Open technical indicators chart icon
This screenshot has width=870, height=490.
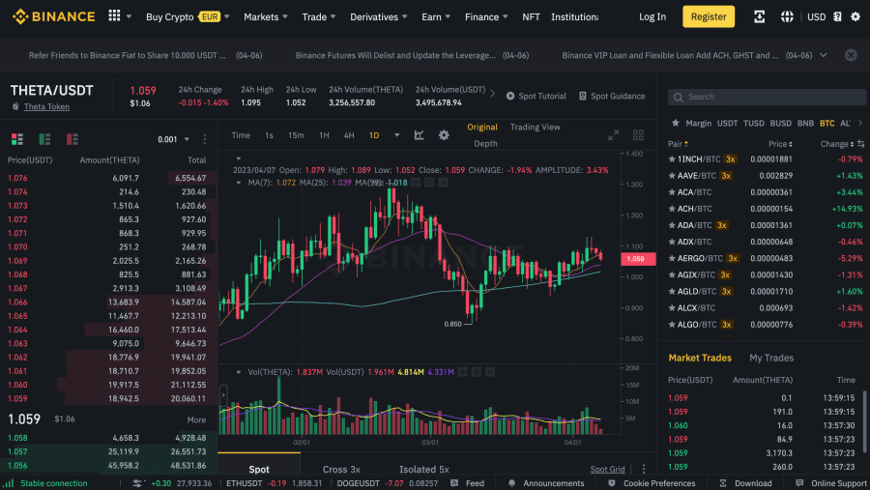(x=419, y=135)
